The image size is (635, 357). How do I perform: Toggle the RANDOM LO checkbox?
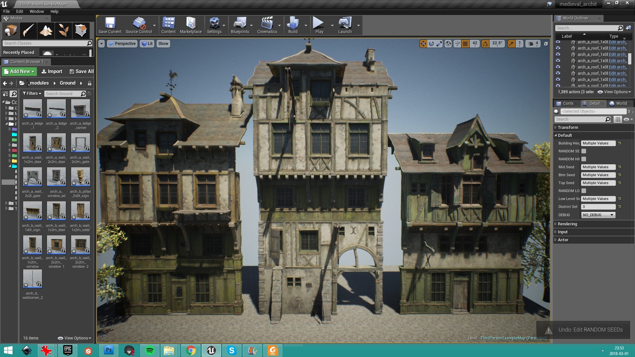click(x=584, y=191)
